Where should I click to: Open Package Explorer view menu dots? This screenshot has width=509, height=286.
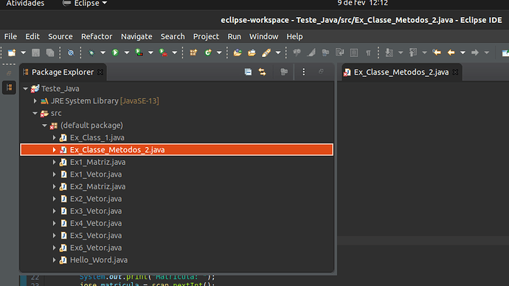point(303,72)
